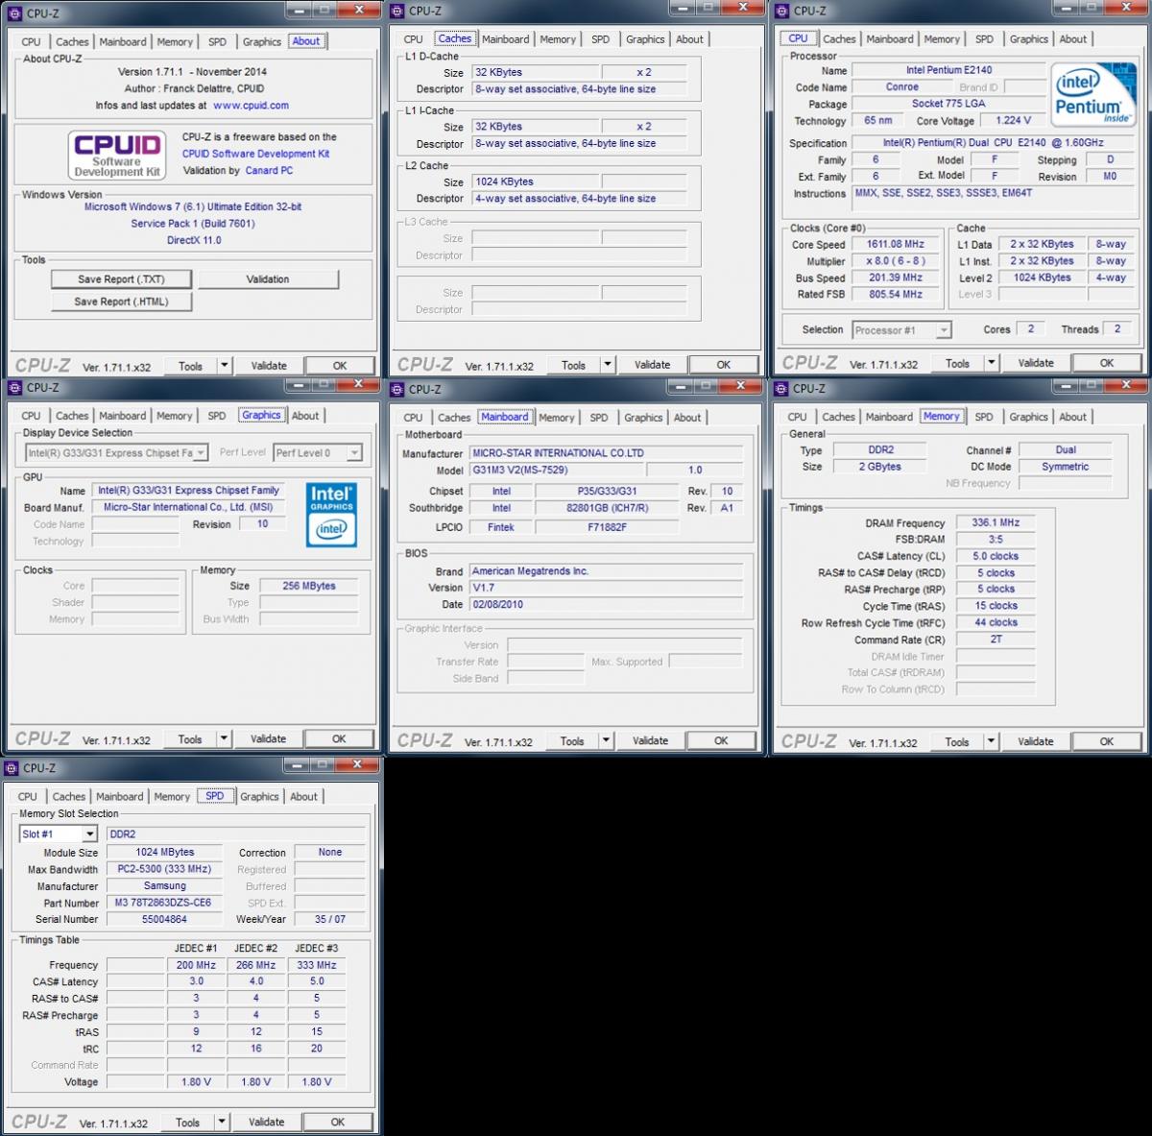Screen dimensions: 1152x1136
Task: Click JEDEC #3 frequency 333 MHz cell
Action: [x=317, y=965]
